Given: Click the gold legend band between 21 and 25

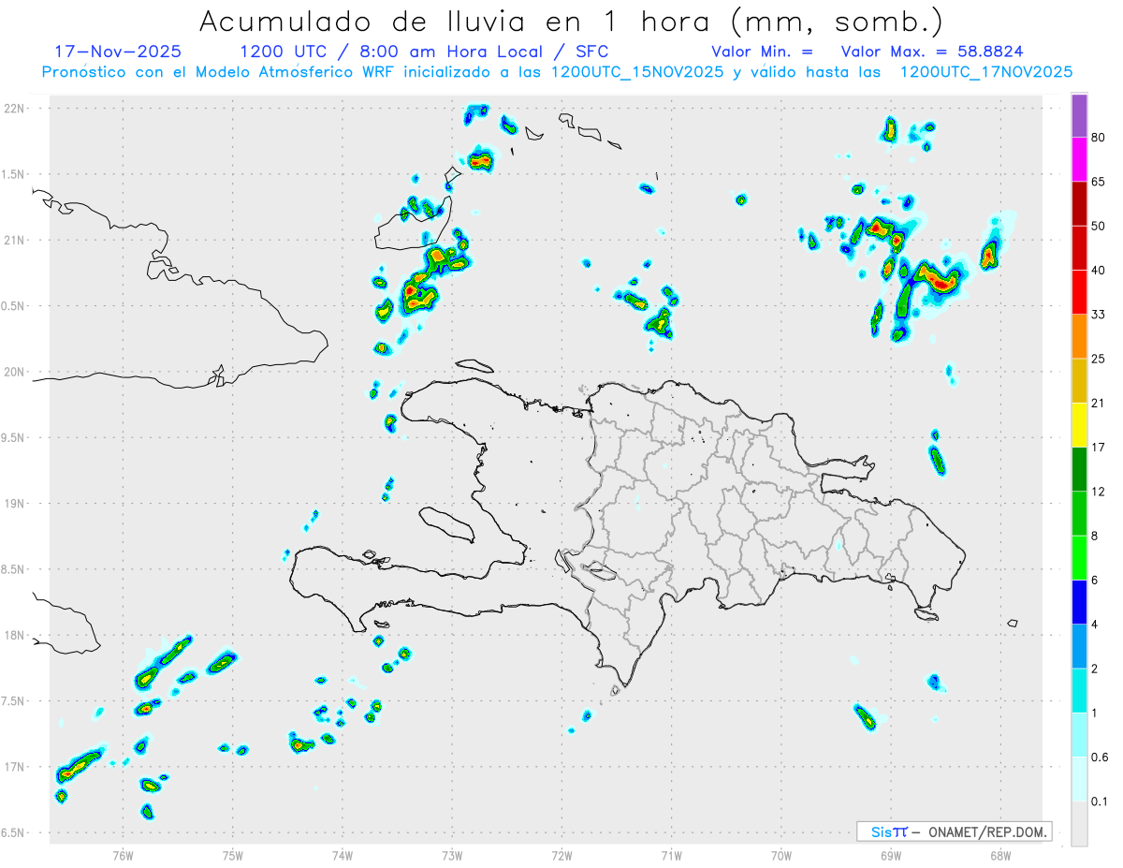Looking at the screenshot, I should (1079, 381).
